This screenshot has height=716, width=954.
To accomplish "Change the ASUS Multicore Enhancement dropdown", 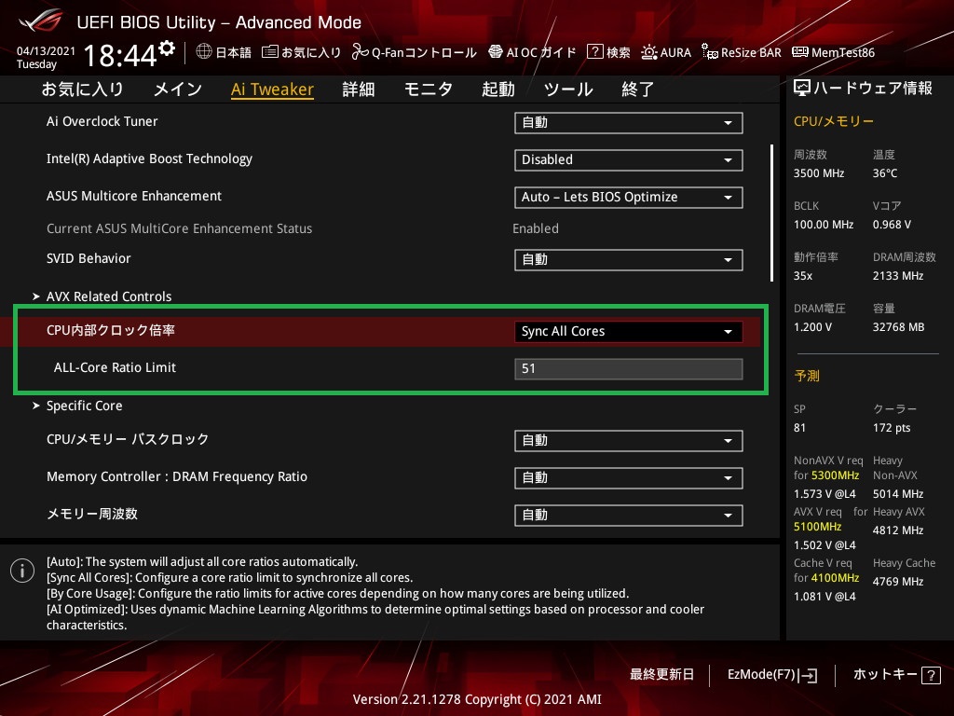I will (628, 197).
